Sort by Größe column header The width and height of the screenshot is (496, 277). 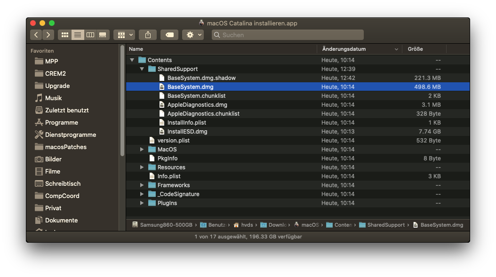[424, 49]
